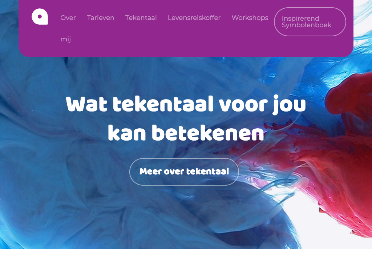372x279 pixels.
Task: Click the Meer over tekentaal button
Action: 184,171
